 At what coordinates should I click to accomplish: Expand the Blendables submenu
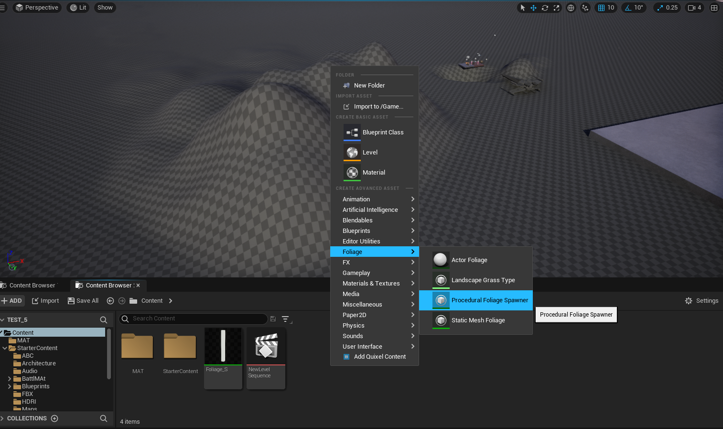tap(375, 220)
